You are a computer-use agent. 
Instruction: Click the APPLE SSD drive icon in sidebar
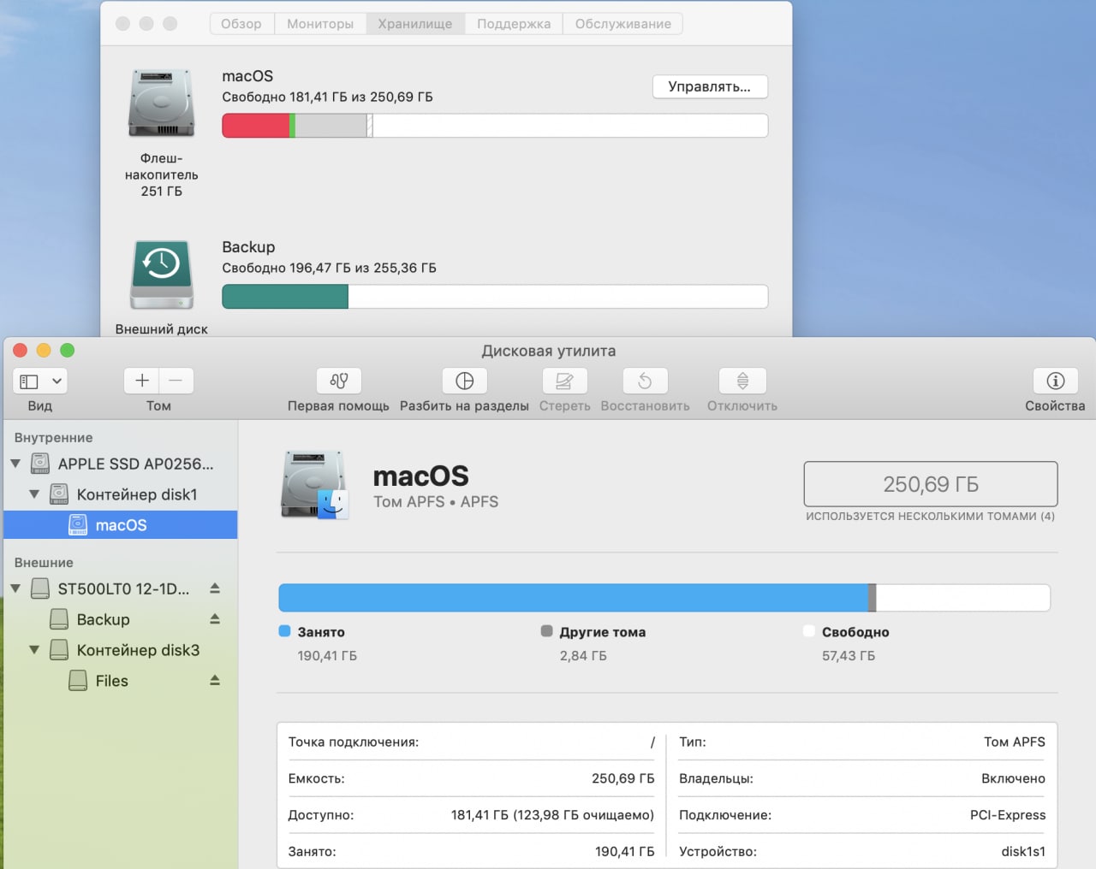(x=40, y=464)
